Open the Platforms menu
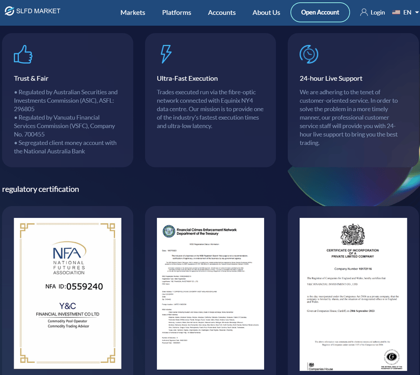 [176, 13]
